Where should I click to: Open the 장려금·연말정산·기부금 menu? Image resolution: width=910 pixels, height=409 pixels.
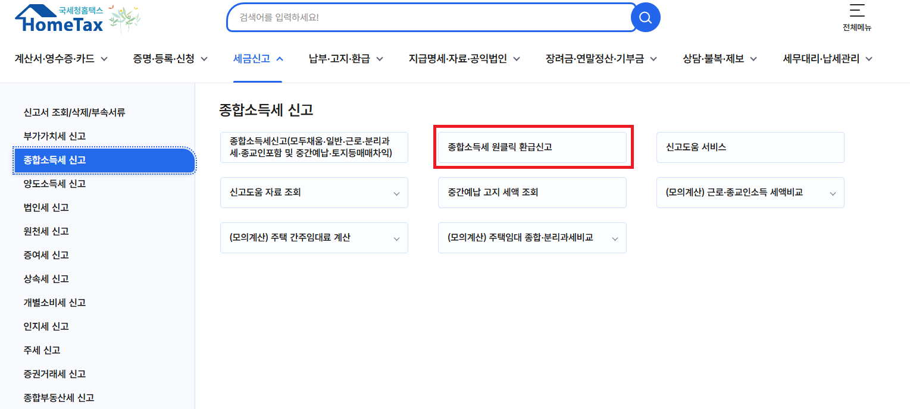pyautogui.click(x=599, y=59)
